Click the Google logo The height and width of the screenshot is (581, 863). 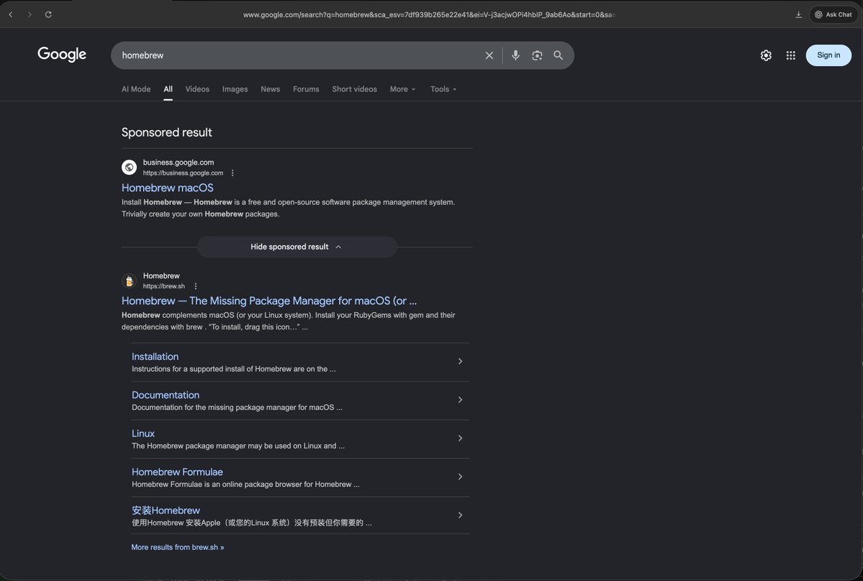pos(62,55)
